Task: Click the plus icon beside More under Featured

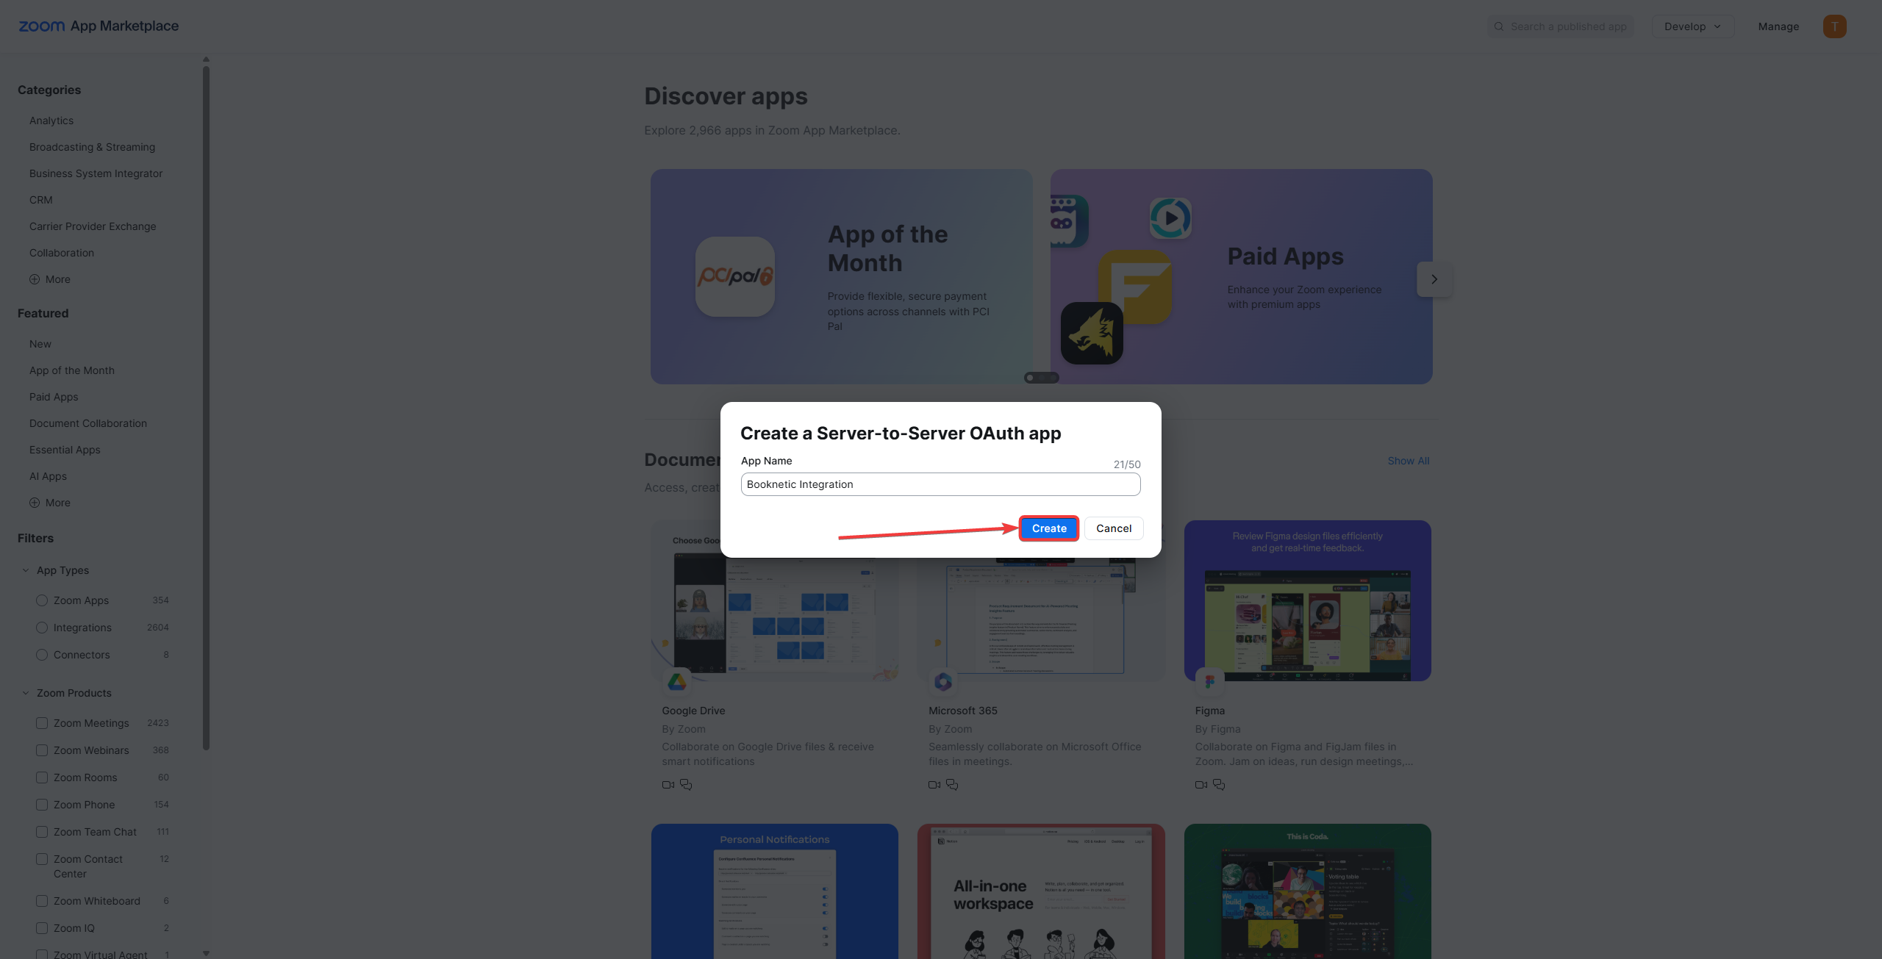Action: coord(35,503)
